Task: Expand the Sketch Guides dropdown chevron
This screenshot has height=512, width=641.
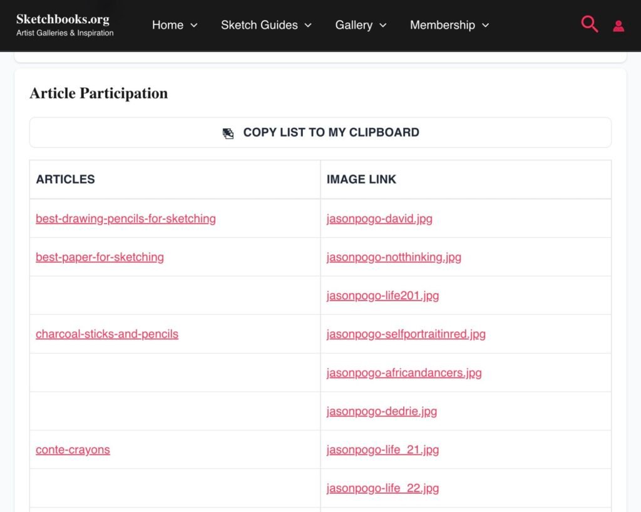Action: click(x=308, y=26)
